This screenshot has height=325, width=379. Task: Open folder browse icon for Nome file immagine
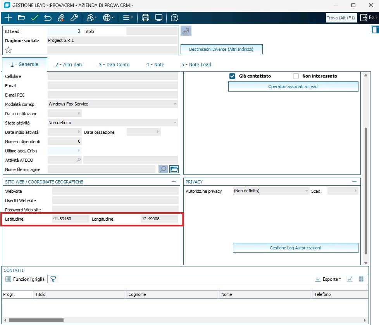click(174, 169)
